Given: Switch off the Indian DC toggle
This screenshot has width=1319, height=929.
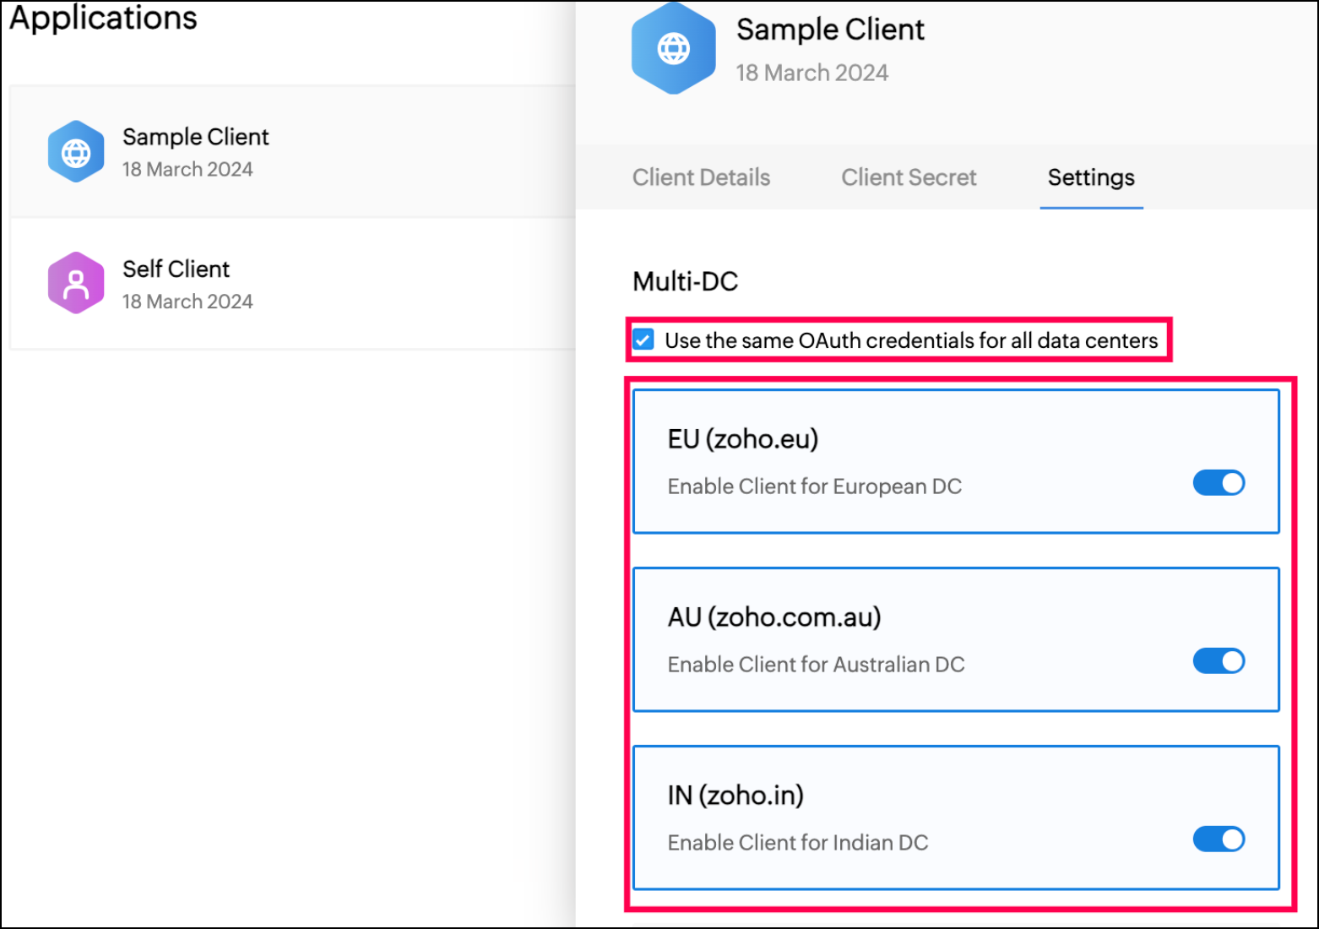Looking at the screenshot, I should pyautogui.click(x=1218, y=839).
